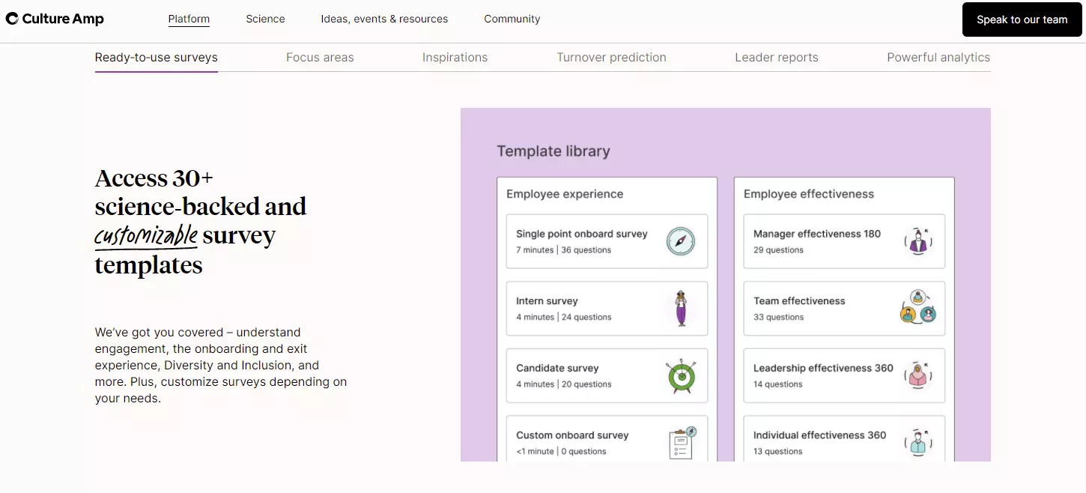Click the Manager effectiveness 180 title
This screenshot has height=493, width=1086.
click(817, 234)
